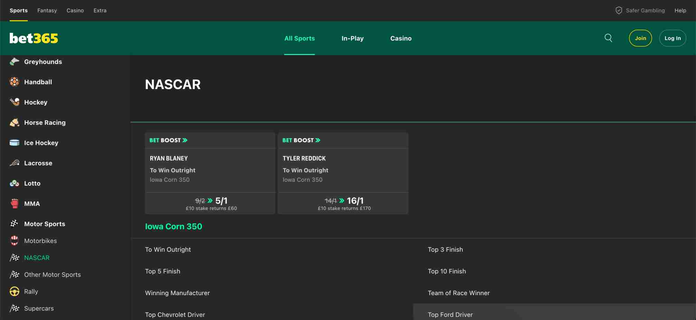Click the RYAN BLANEY bet boost title
This screenshot has height=320, width=696.
click(x=169, y=158)
